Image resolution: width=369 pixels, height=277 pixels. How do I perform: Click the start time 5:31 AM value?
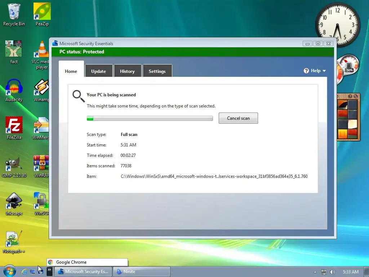click(x=129, y=145)
